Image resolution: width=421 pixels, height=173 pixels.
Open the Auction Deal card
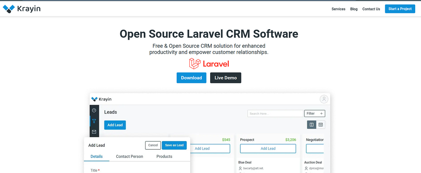313,162
